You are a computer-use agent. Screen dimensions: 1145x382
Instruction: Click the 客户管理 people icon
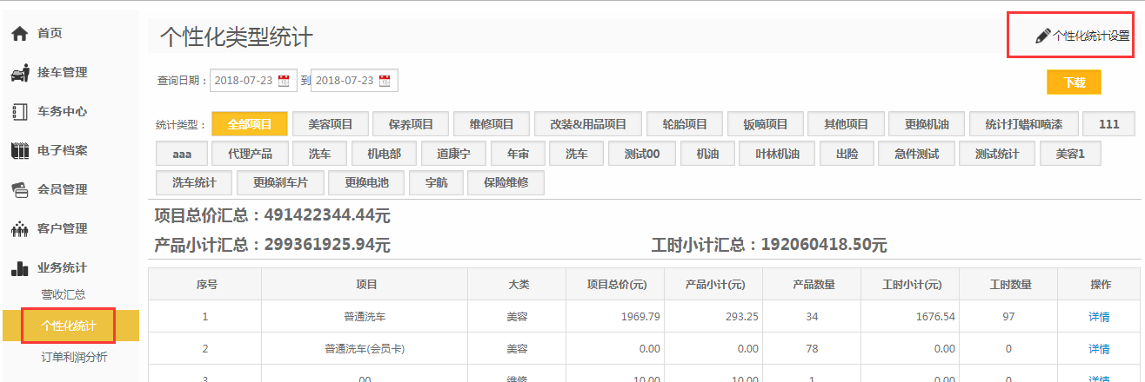(x=20, y=229)
